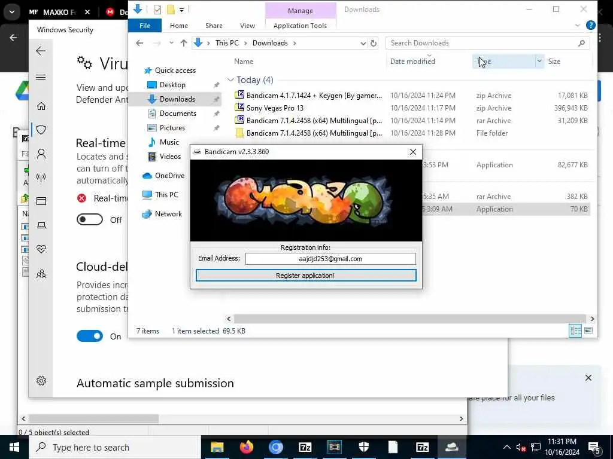Click Register application! button
Screen dimensions: 613x459
306,275
